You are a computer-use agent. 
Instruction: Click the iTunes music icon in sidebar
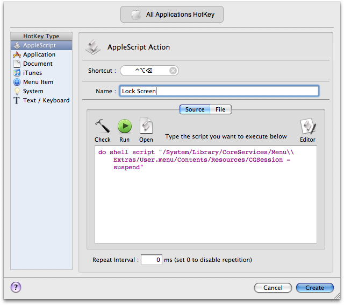coord(17,73)
